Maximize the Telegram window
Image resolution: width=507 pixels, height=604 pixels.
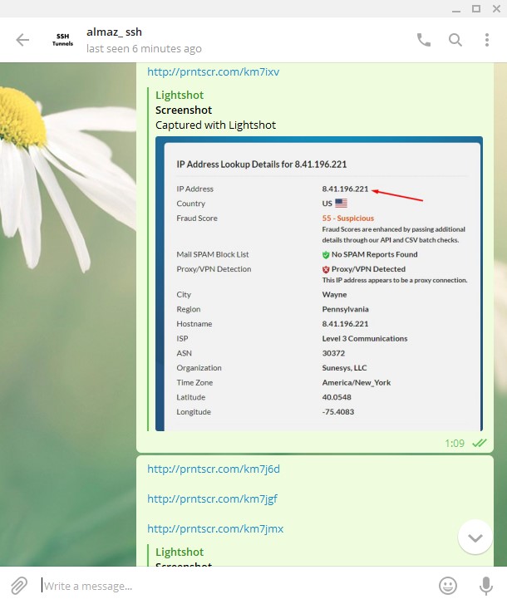click(x=476, y=8)
